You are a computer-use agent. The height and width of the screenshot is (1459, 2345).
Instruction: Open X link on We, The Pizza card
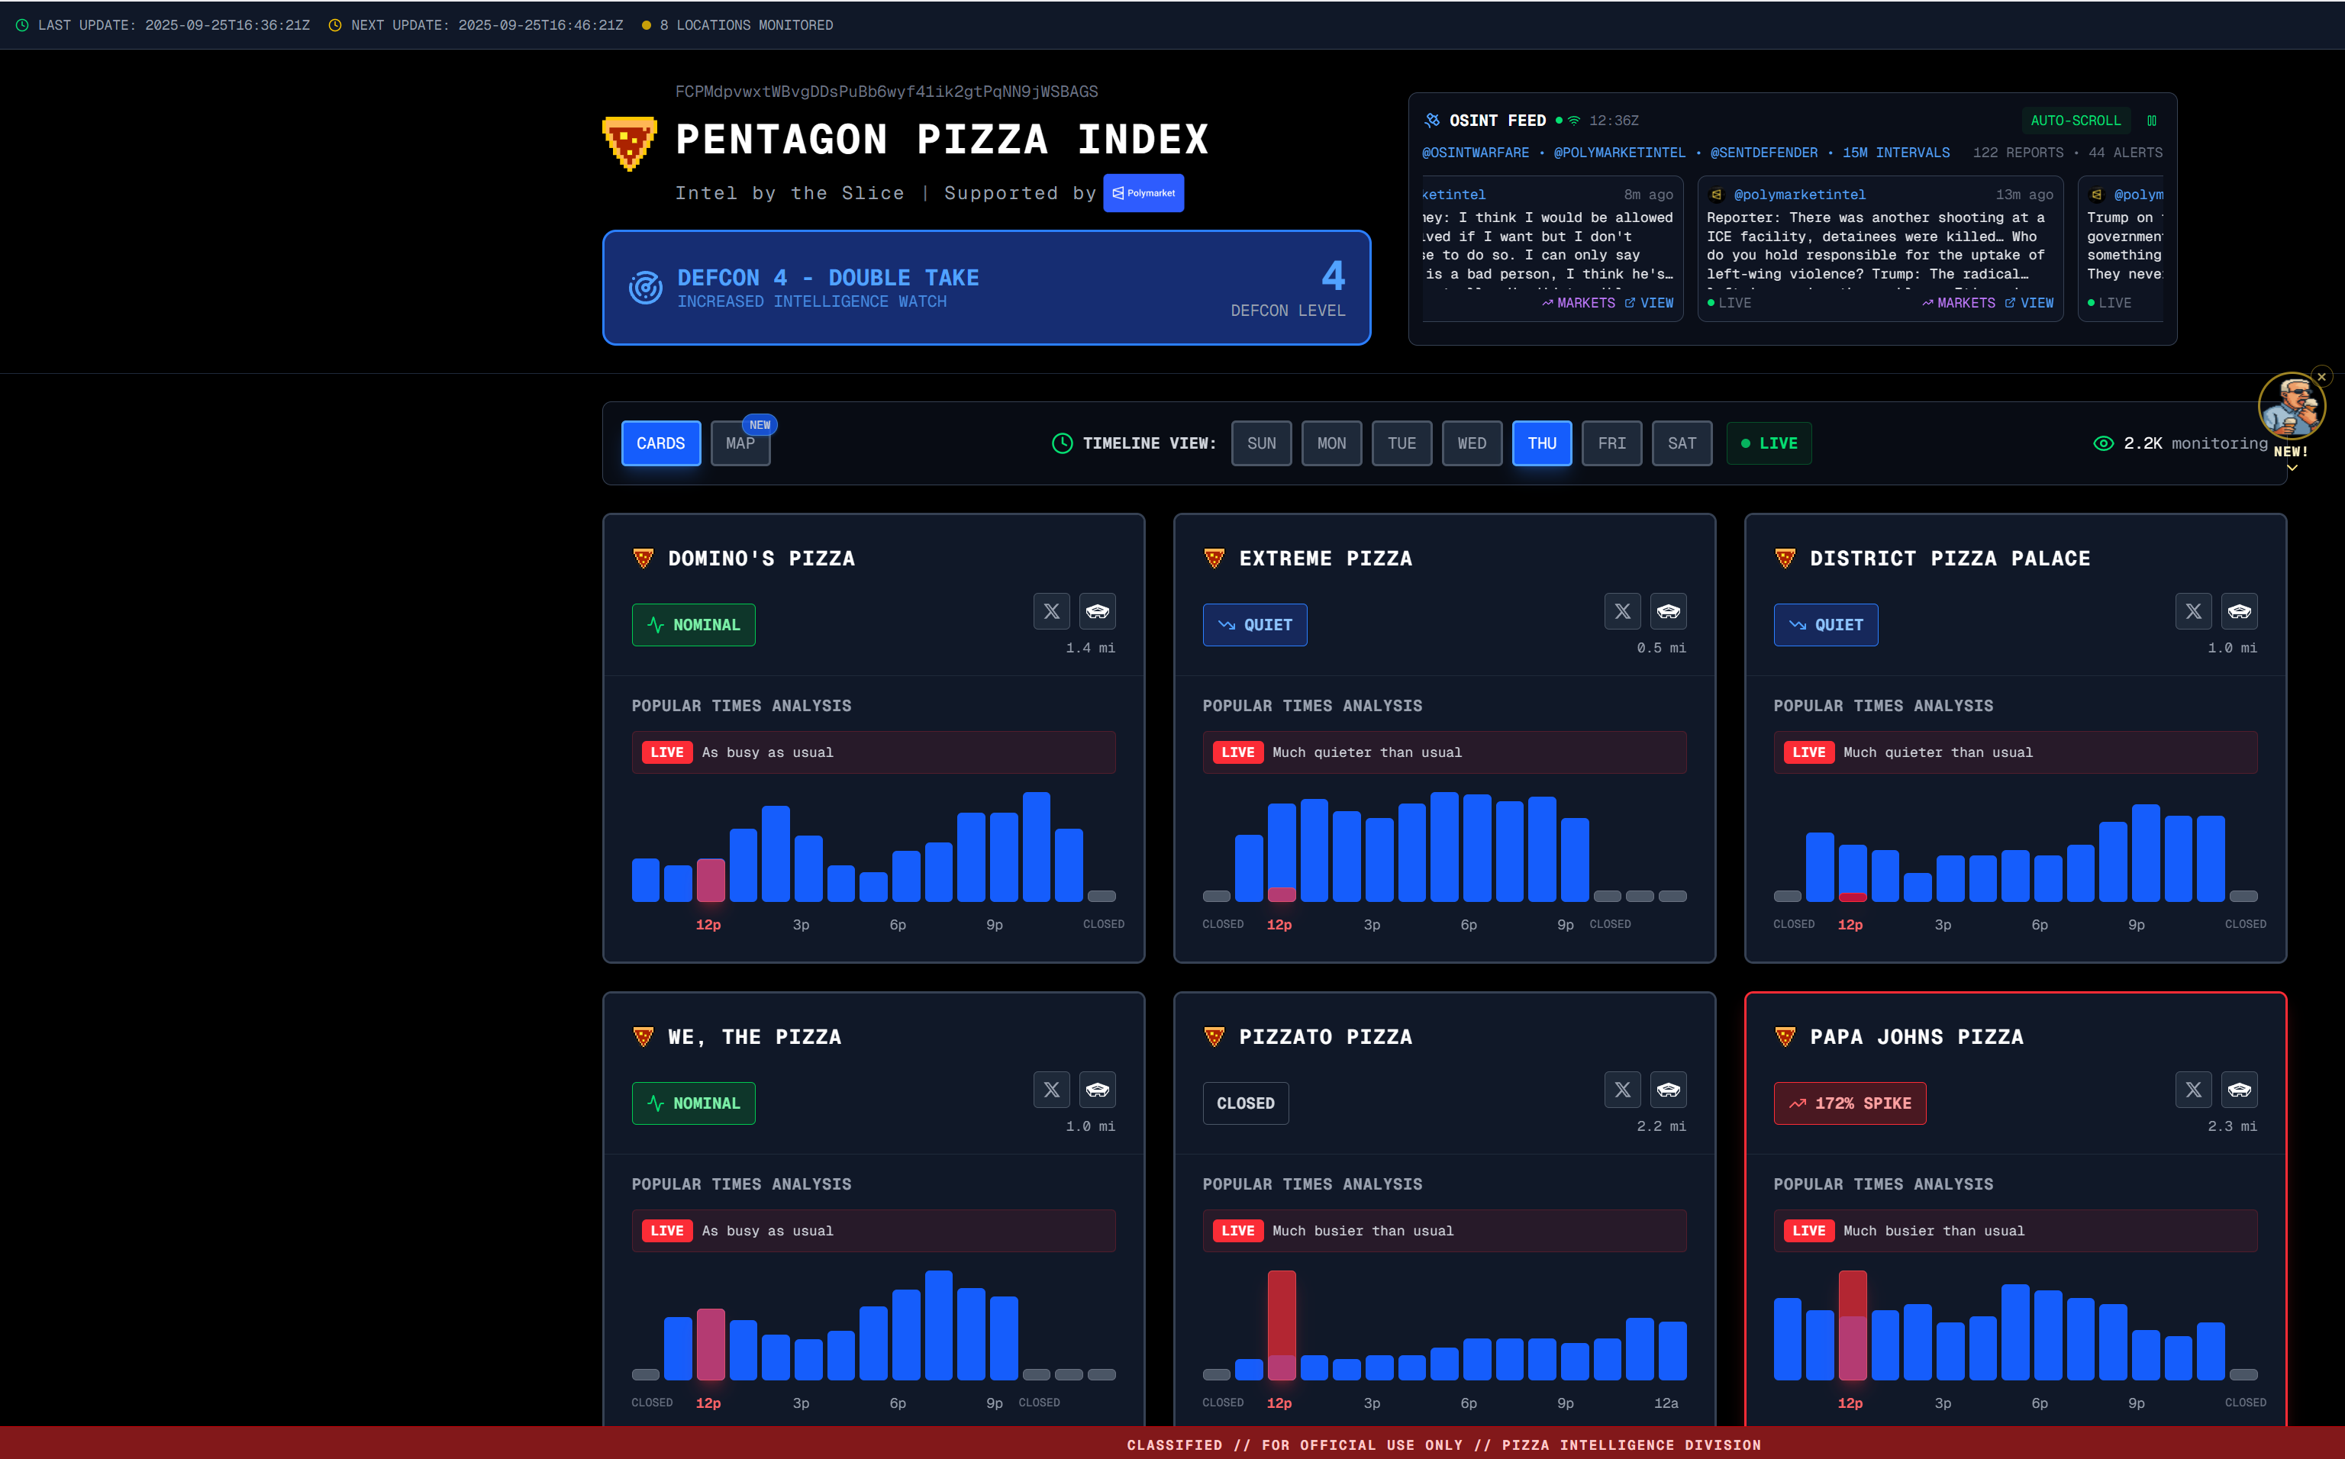1051,1090
